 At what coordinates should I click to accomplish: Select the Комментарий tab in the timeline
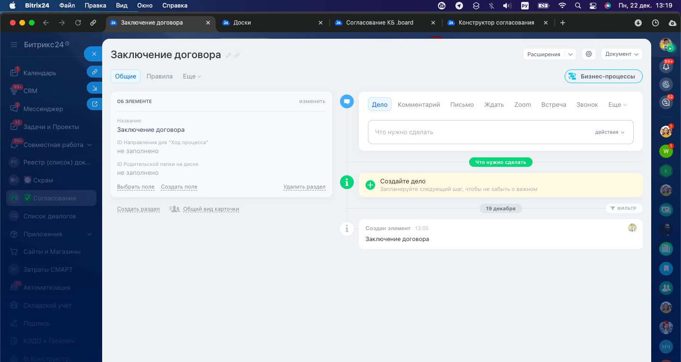tap(419, 104)
